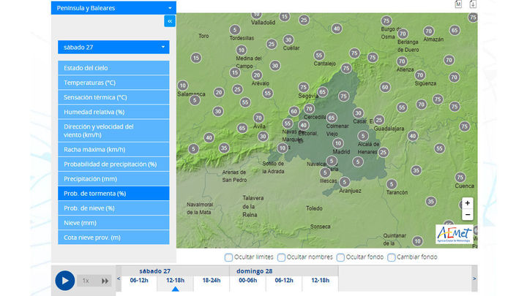Image resolution: width=527 pixels, height=296 pixels.
Task: Click the domingo 28 timeline day header
Action: point(255,271)
